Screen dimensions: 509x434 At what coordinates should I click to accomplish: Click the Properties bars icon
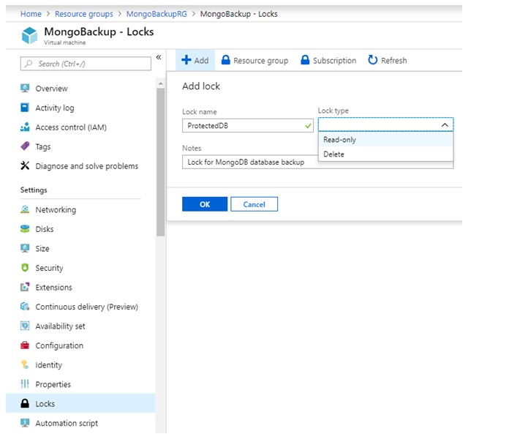click(25, 384)
